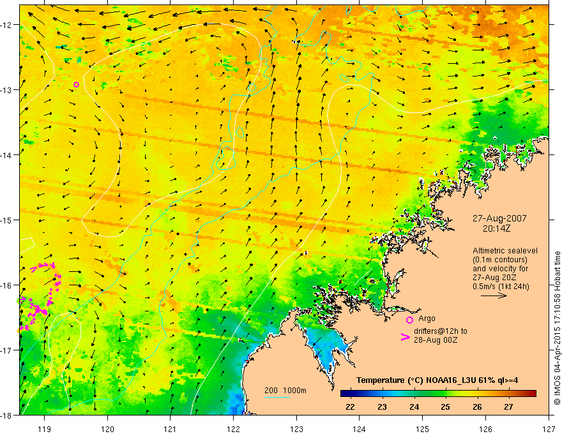Image resolution: width=562 pixels, height=434 pixels.
Task: Click the '0.5m/s (1kt 24h)' text
Action: [501, 287]
